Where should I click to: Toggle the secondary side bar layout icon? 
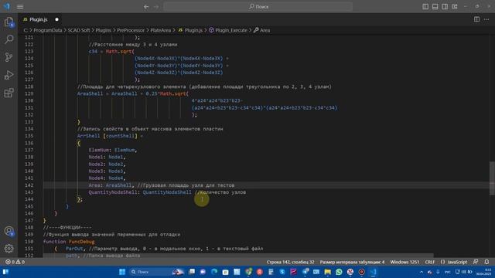pos(445,7)
